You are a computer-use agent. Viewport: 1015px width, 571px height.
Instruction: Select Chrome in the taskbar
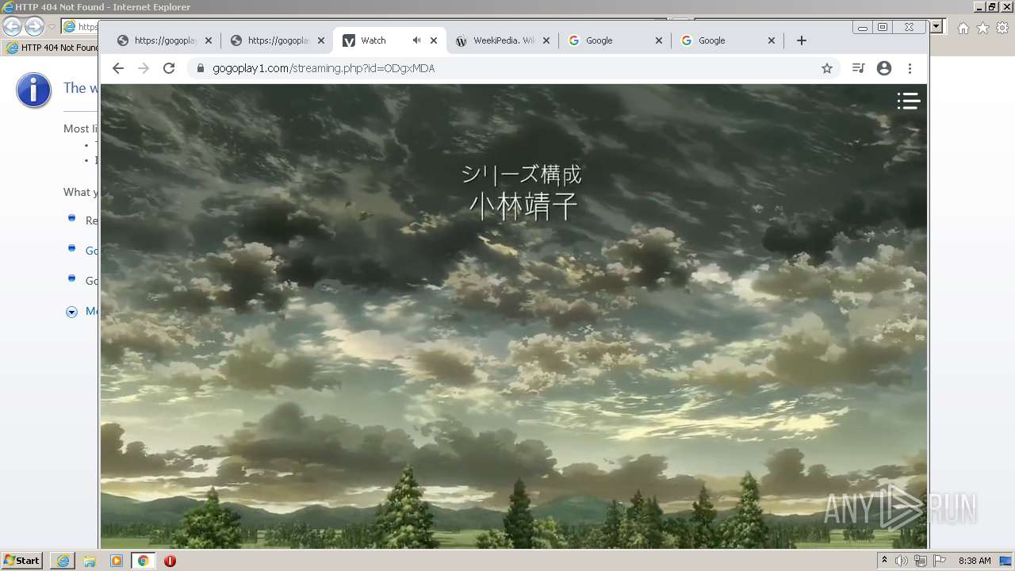[144, 561]
